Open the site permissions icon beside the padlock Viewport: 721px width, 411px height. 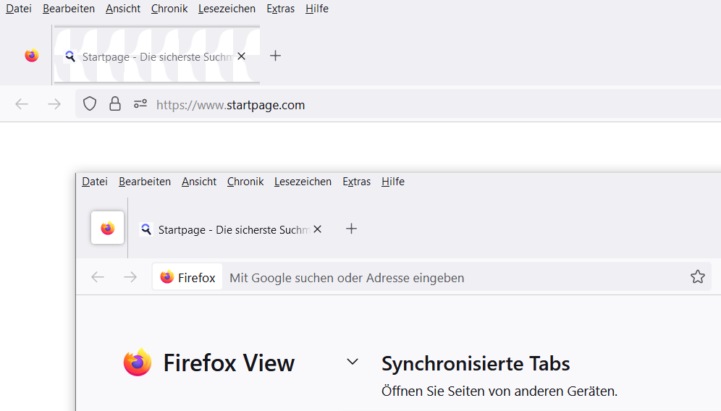(140, 104)
